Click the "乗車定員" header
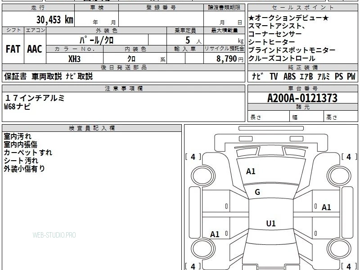 (x=185, y=31)
